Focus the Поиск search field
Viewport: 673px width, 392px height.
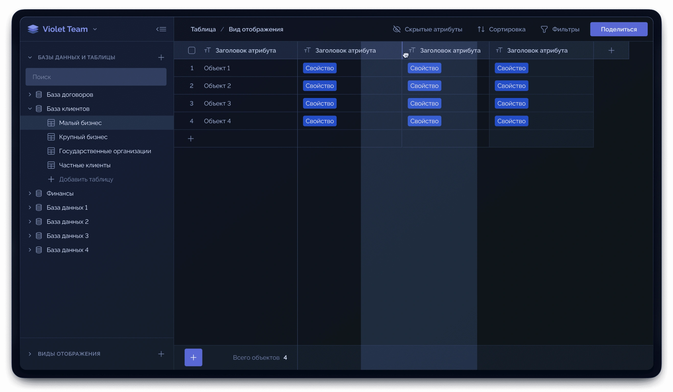pos(96,77)
